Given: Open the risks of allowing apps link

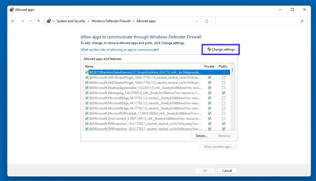Looking at the screenshot, I should click(x=120, y=50).
